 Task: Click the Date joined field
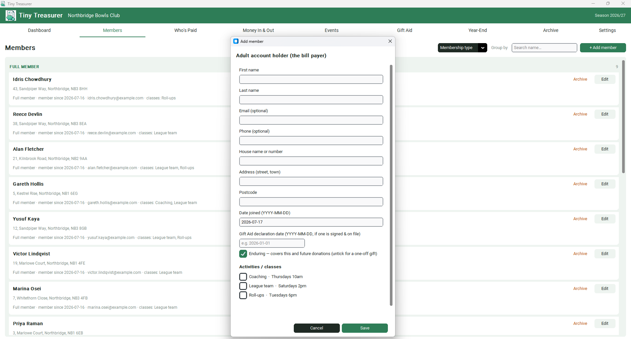[311, 222]
